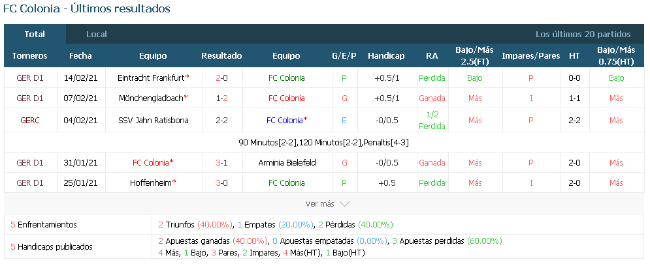
Task: Click the red FC Colonia home team 31/01/21
Action: point(150,162)
